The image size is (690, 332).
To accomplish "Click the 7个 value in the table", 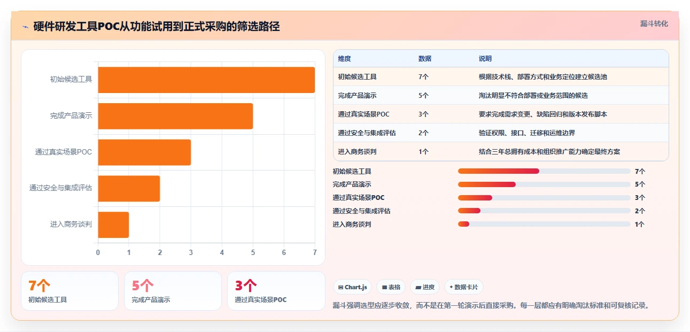I will pos(424,77).
